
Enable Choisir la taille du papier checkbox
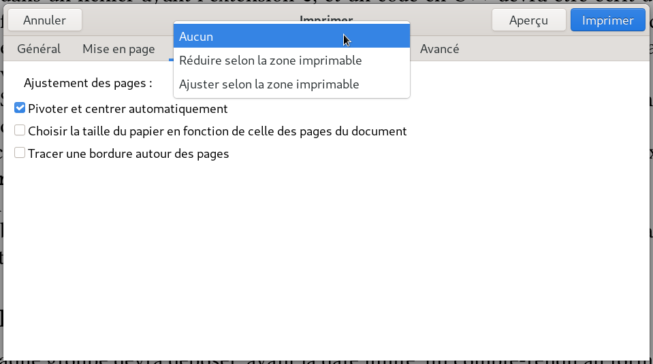20,131
